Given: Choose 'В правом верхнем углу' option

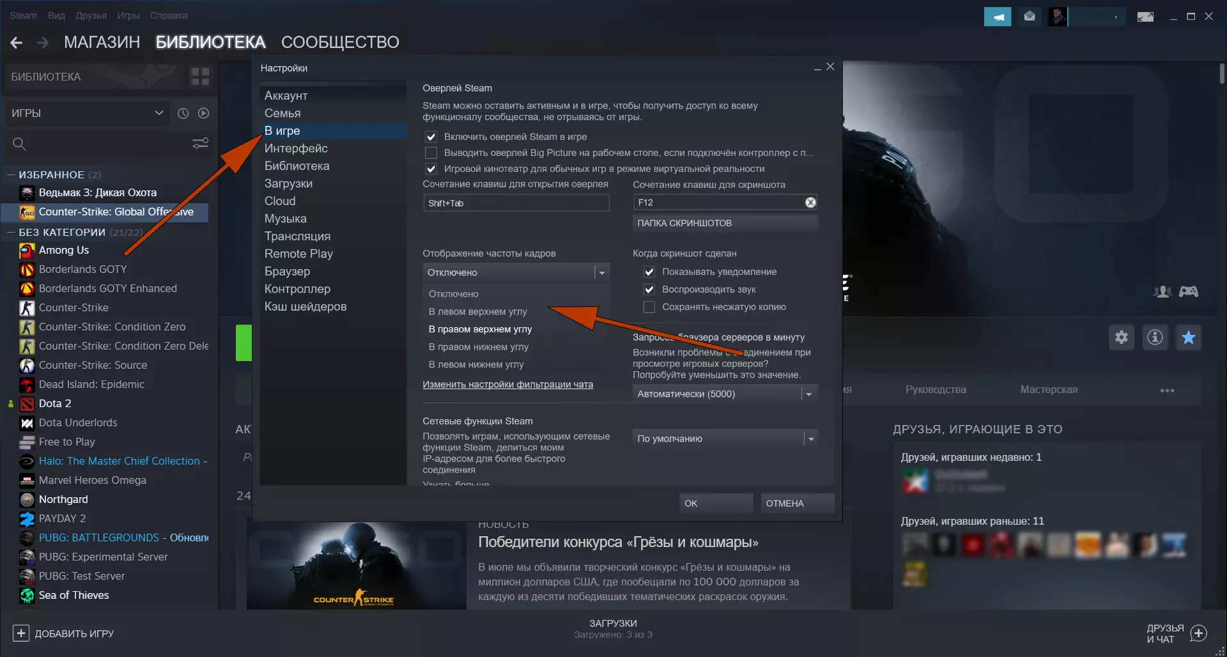Looking at the screenshot, I should 516,329.
